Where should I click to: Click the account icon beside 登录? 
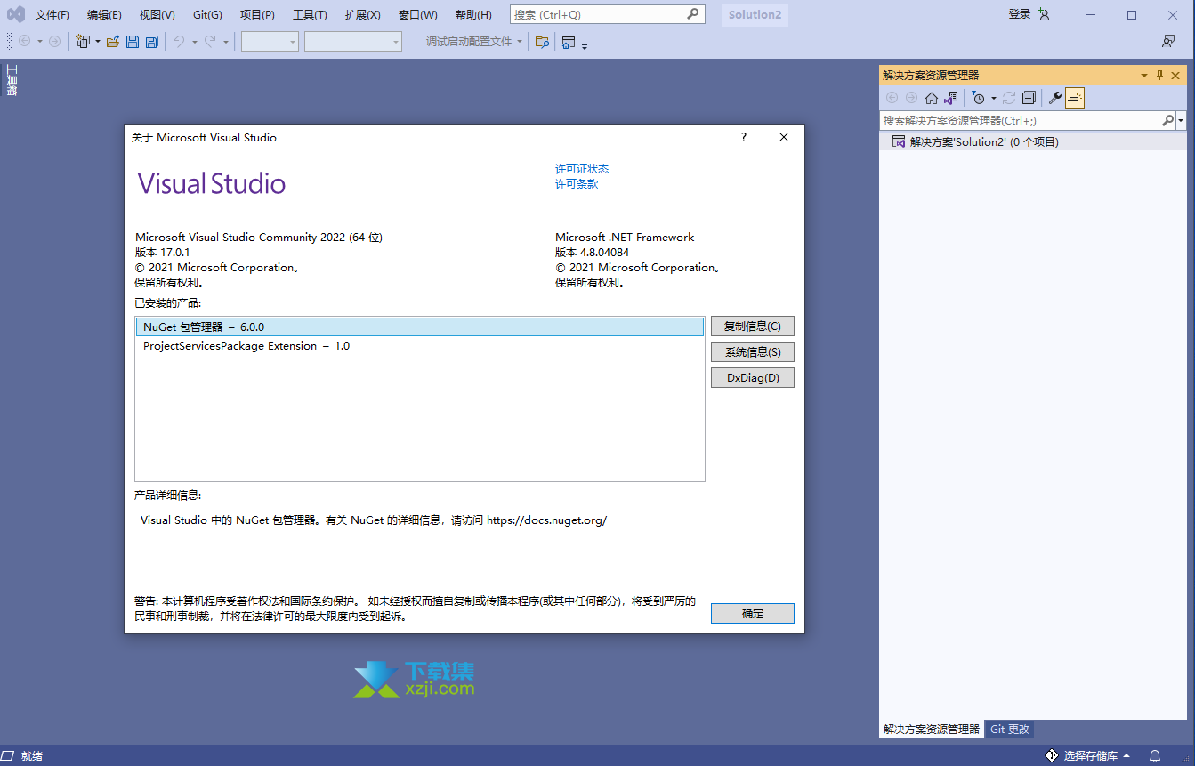coord(1044,14)
